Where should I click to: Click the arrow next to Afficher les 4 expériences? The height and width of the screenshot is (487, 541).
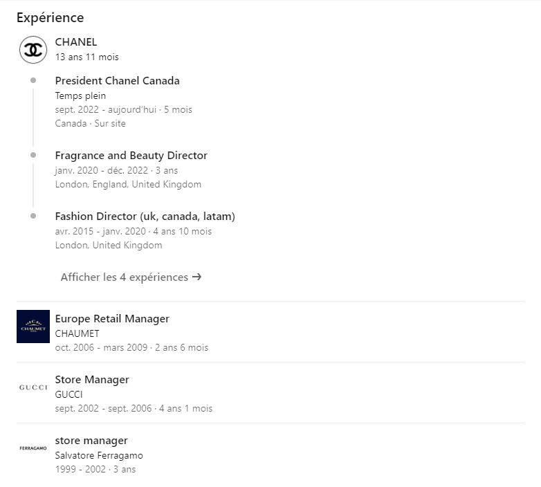pyautogui.click(x=196, y=277)
